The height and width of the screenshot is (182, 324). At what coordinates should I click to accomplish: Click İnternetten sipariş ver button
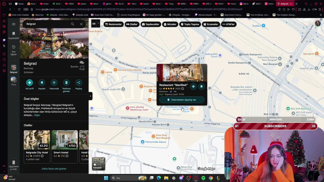click(x=182, y=100)
